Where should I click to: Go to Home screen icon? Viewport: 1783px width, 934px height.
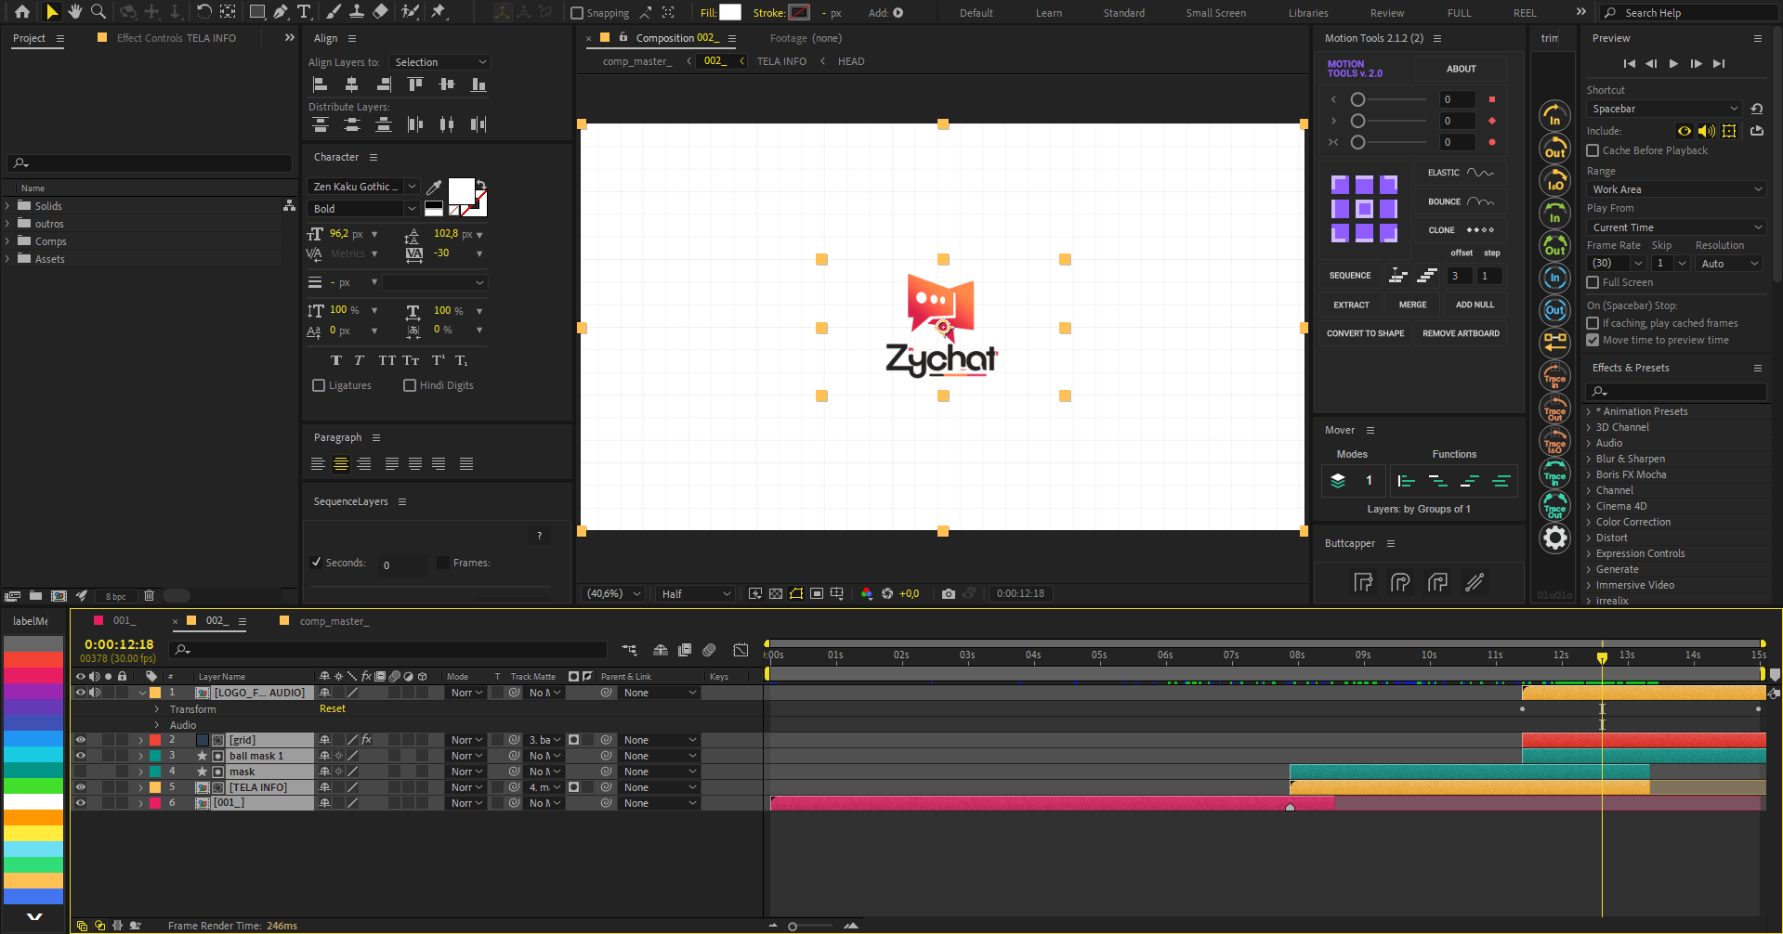tap(22, 12)
